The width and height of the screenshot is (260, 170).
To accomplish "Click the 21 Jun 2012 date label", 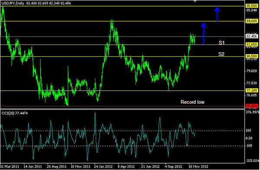I will [150, 167].
